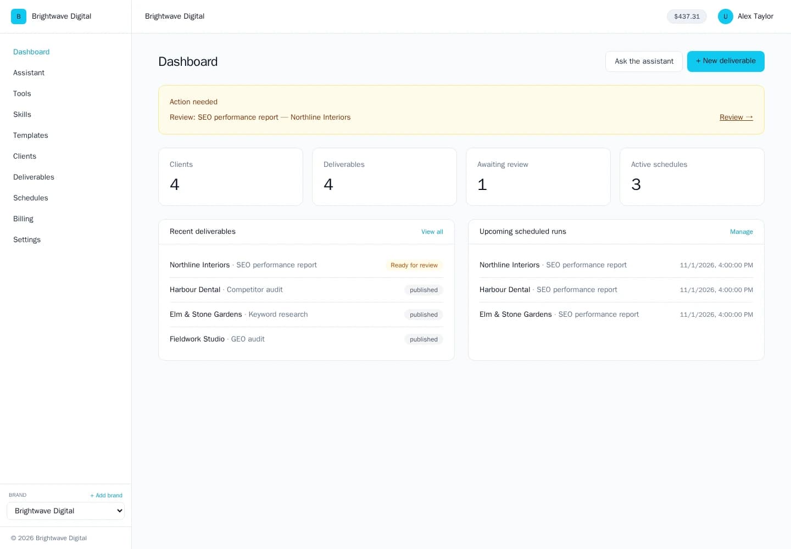Open Templates from the sidebar

(x=31, y=135)
